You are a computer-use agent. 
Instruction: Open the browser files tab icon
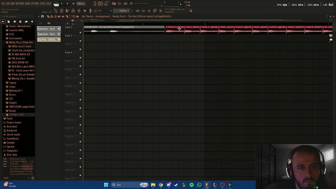coord(8,22)
